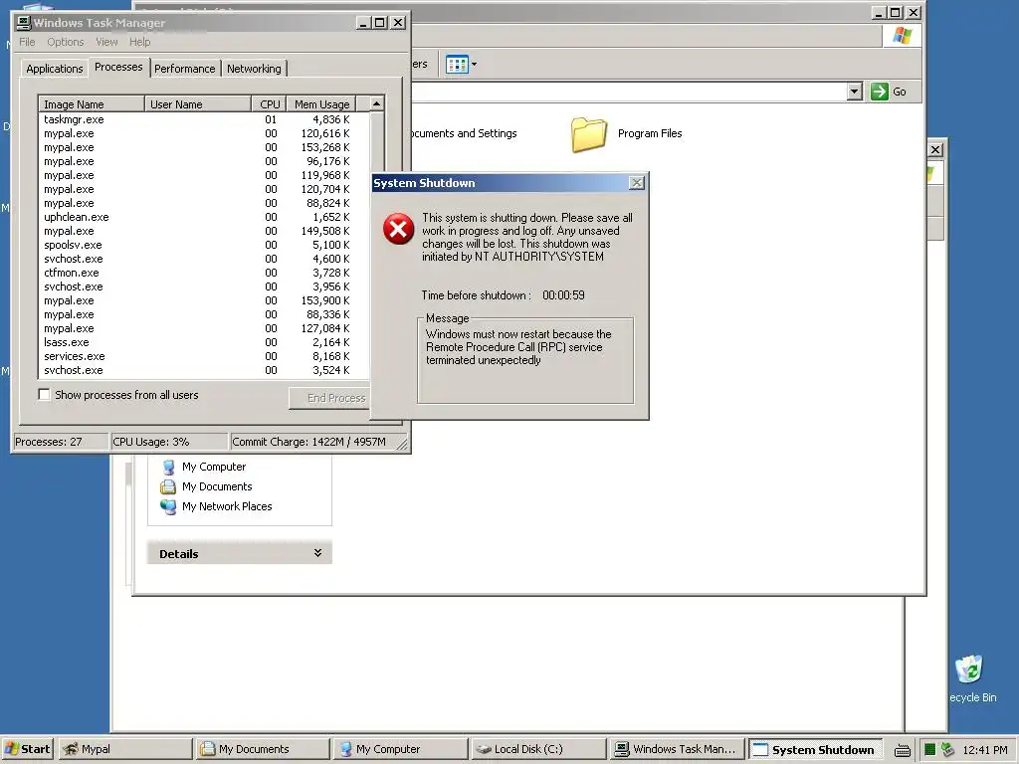Screen dimensions: 1019x764
Task: Open the Views button dropdown arrow
Action: (474, 65)
